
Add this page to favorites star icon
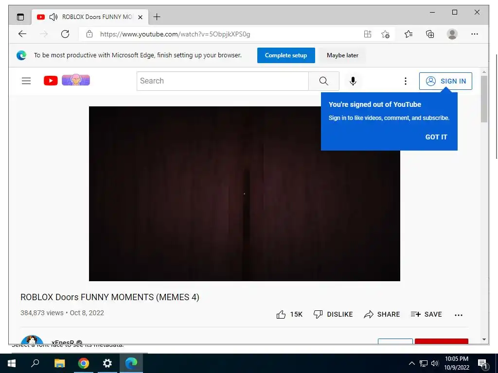385,34
